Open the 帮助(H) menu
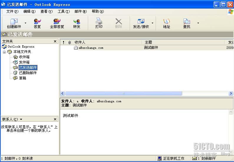234x162 pixels. 98,11
